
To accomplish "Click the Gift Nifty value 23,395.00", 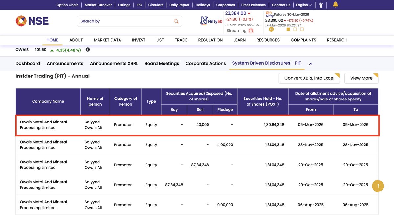I will 274,20.
